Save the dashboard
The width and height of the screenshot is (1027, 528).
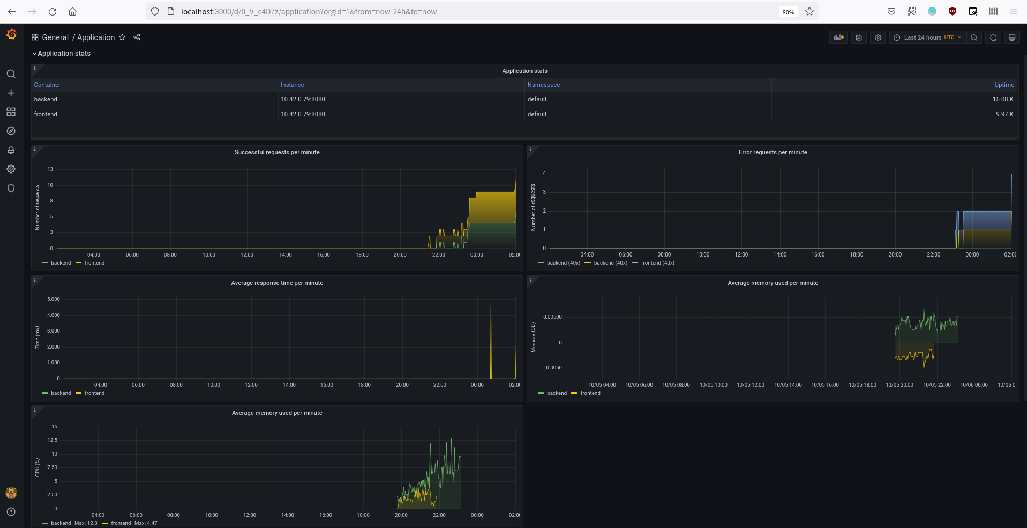click(x=859, y=37)
